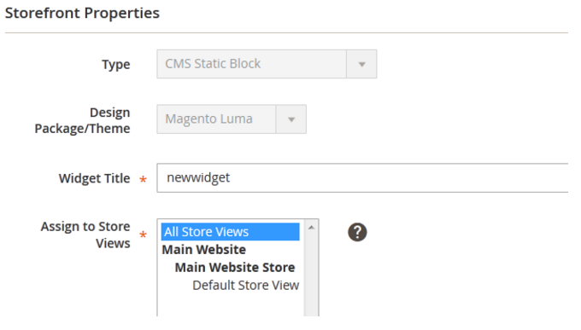Click the store views list scroll-up arrow

click(311, 227)
